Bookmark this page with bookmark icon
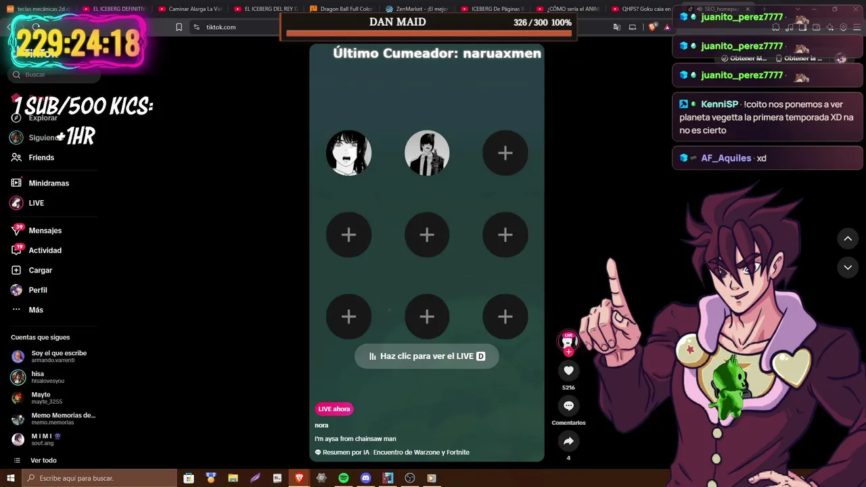 179,27
